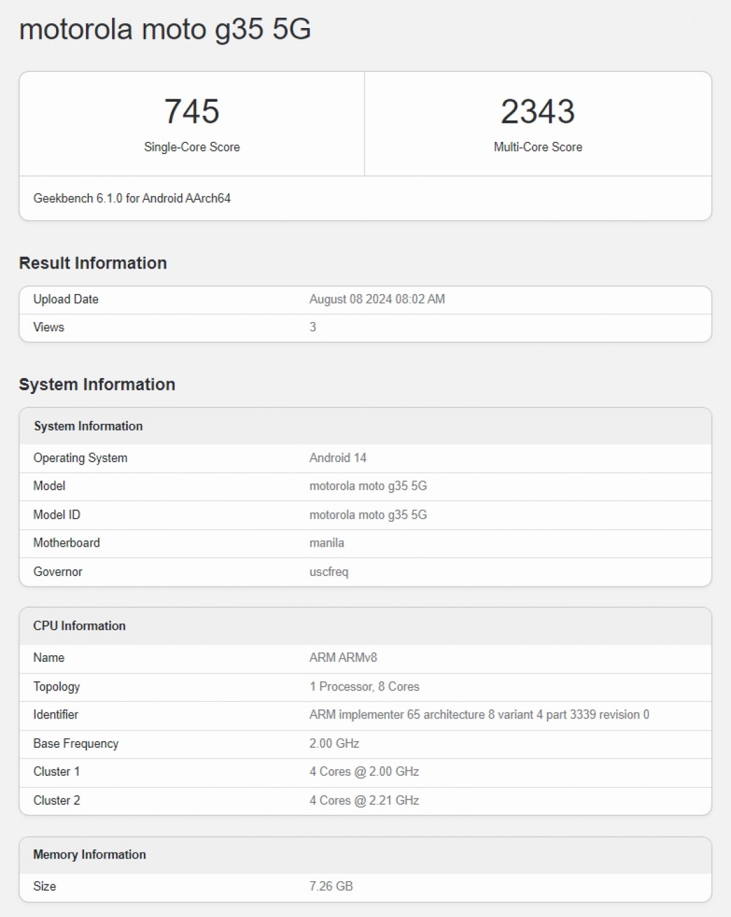
Task: Click the motorola moto g35 5G page title
Action: [x=164, y=29]
